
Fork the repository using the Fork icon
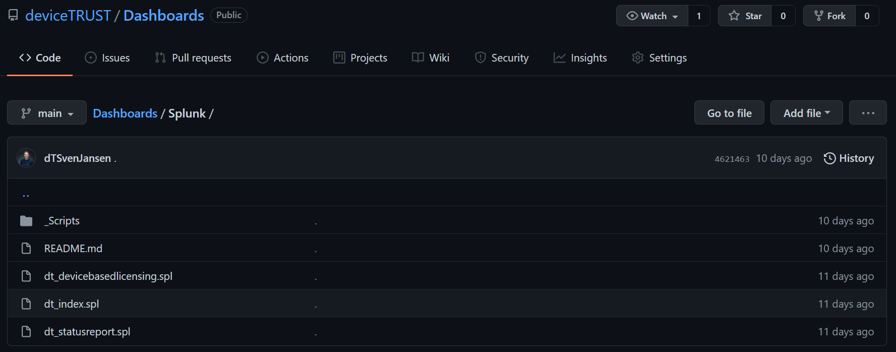(x=819, y=16)
